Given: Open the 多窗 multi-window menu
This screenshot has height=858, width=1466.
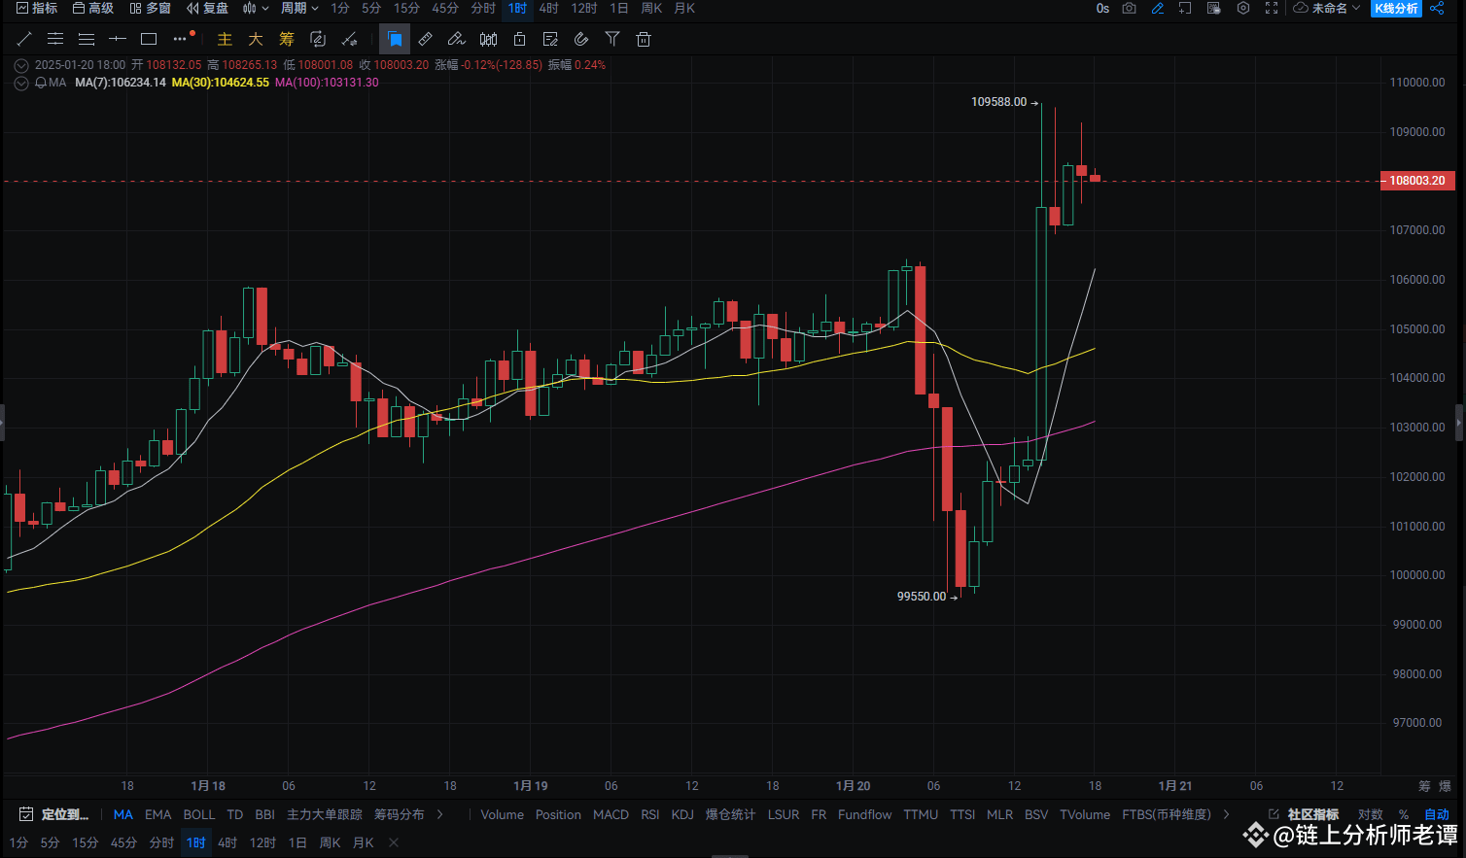Looking at the screenshot, I should point(150,8).
